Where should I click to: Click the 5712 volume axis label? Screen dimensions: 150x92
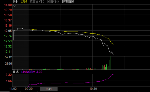pos(8,57)
